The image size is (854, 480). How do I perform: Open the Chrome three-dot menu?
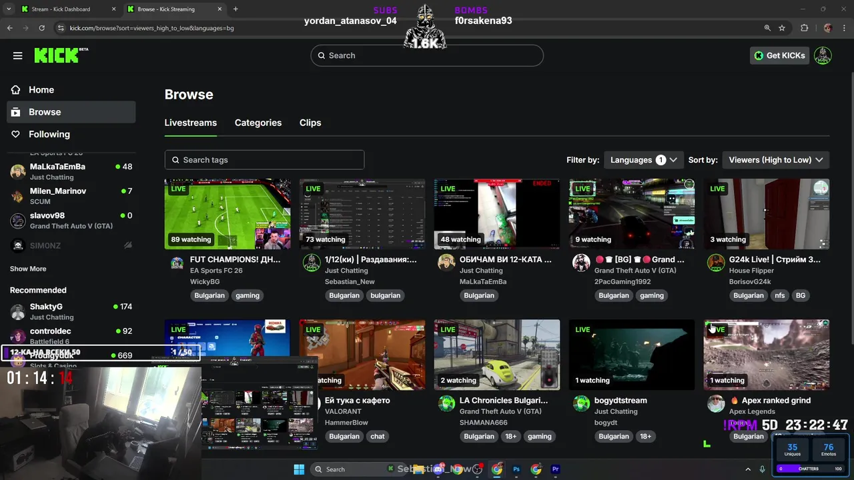pos(845,28)
